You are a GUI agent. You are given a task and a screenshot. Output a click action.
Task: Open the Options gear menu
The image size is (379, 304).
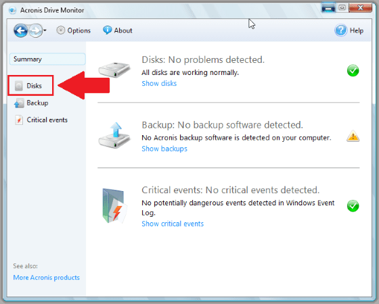tap(74, 30)
